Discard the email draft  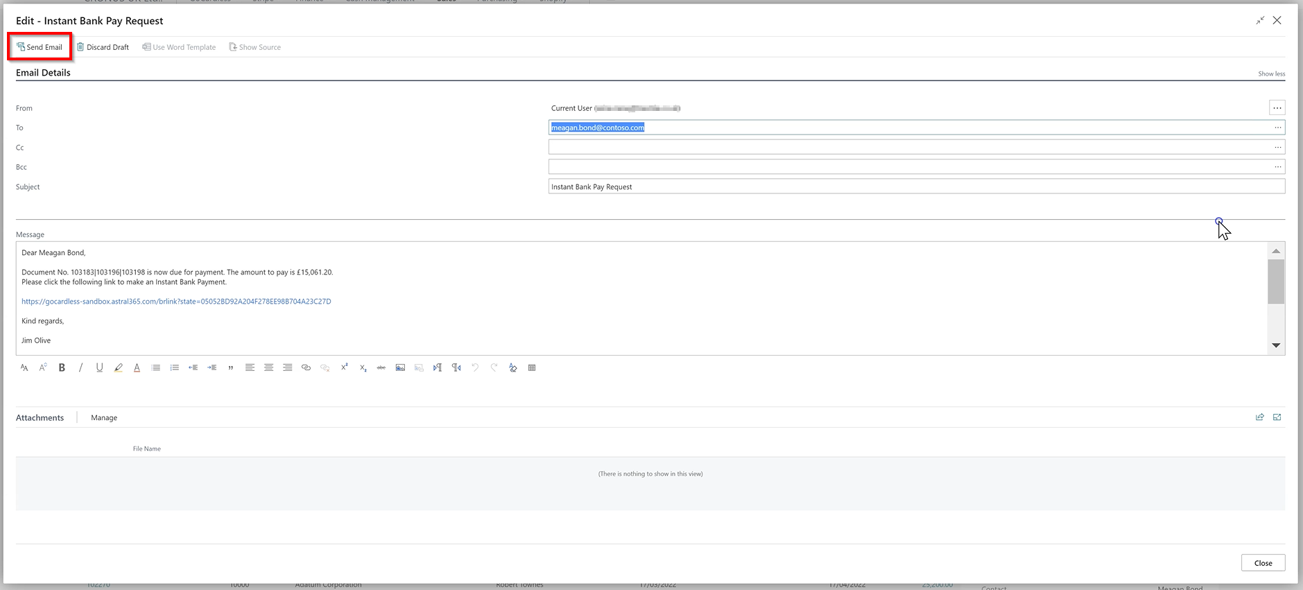point(103,47)
